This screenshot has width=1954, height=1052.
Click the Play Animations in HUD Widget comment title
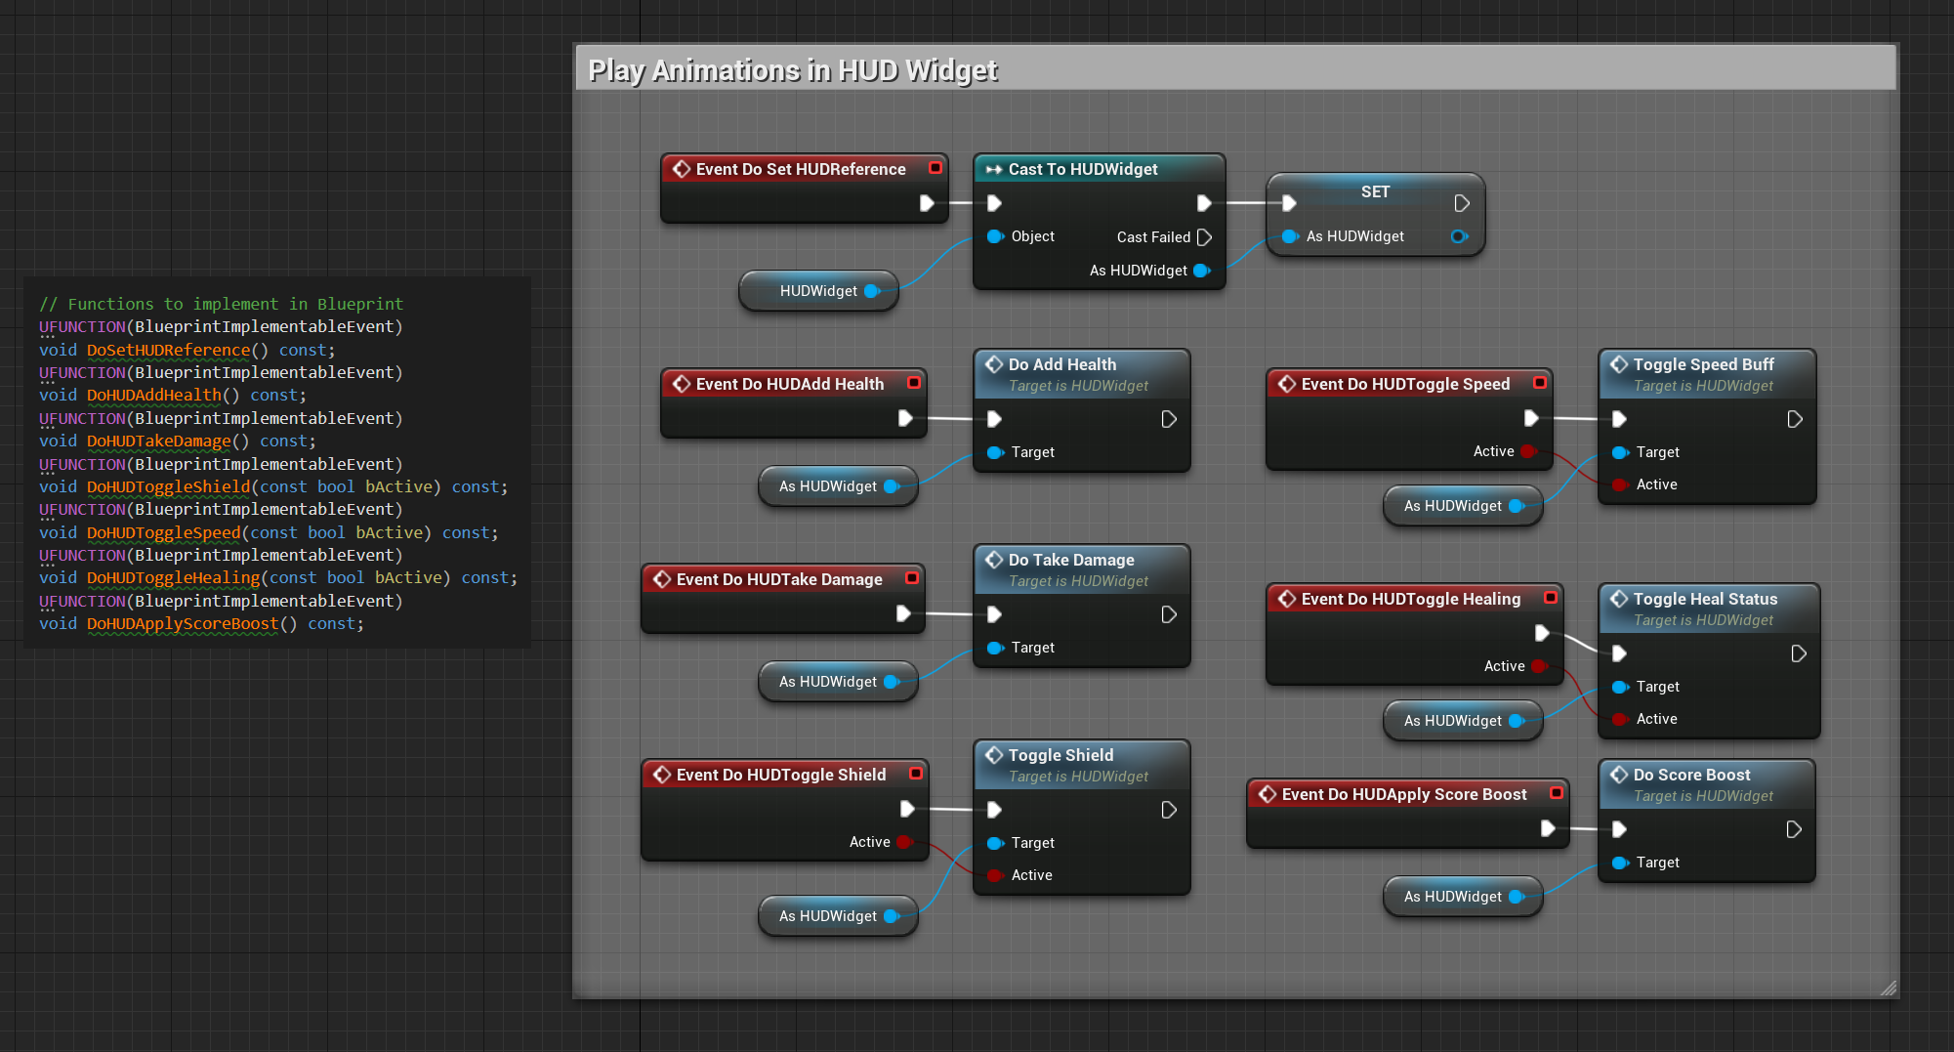[793, 70]
